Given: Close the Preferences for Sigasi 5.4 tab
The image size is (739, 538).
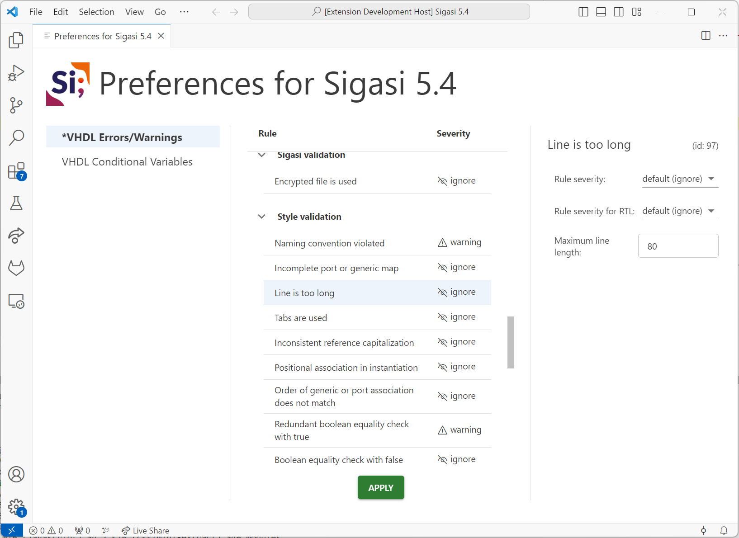Looking at the screenshot, I should (x=161, y=36).
